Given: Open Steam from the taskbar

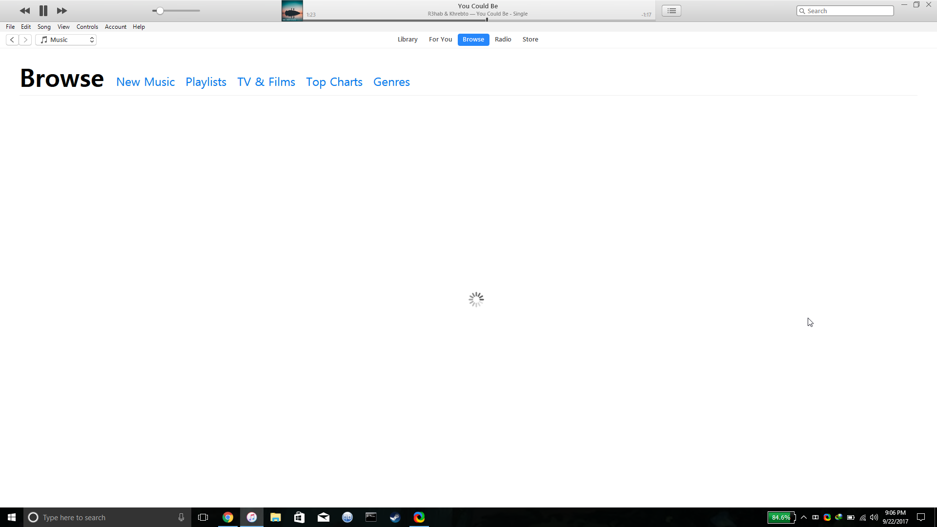Looking at the screenshot, I should pyautogui.click(x=395, y=517).
